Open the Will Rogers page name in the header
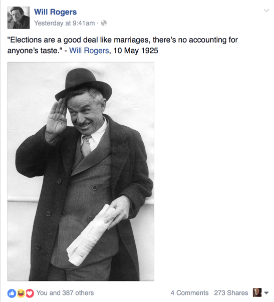 56,12
